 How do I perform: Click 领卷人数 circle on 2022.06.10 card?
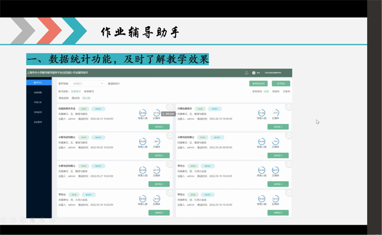[x=262, y=112]
